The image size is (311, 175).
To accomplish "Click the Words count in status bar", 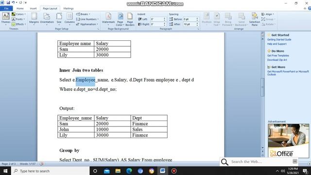I will (28, 164).
